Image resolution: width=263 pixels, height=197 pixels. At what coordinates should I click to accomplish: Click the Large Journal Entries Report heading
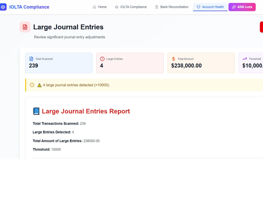click(86, 111)
